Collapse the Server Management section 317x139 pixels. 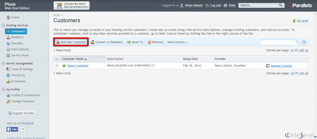(x=3, y=63)
